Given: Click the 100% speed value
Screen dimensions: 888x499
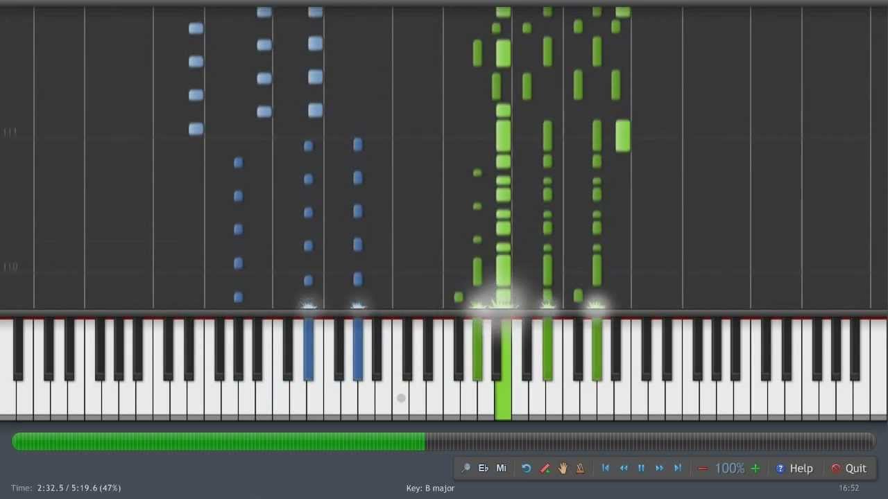Looking at the screenshot, I should (x=729, y=469).
